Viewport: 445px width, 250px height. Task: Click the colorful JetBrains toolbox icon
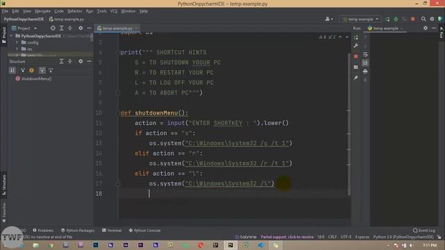440,19
